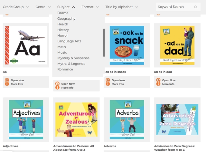Open the Format filter dropdown
The image size is (206, 152).
[x=90, y=7]
